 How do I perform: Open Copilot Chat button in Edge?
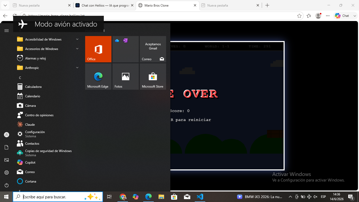point(342,16)
